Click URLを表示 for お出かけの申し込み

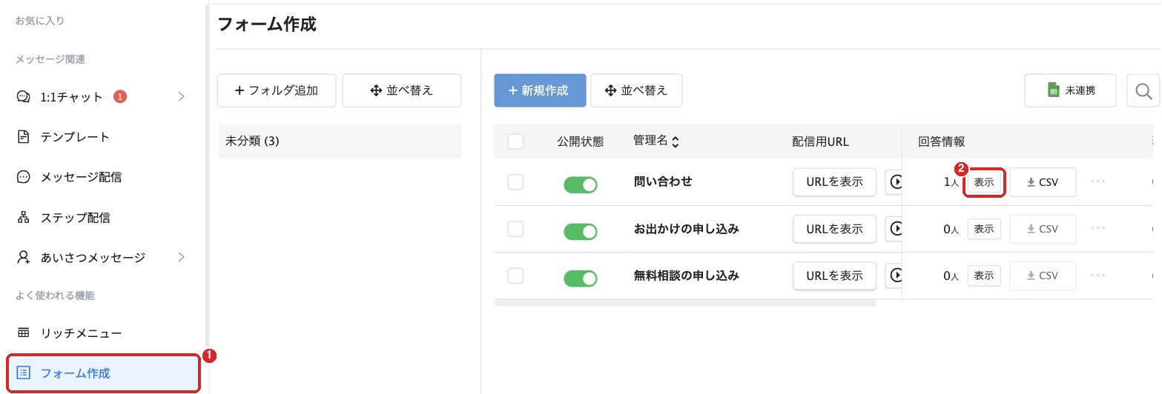pos(835,230)
